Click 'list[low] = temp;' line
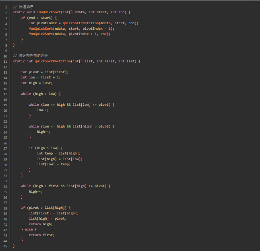Viewport: 260px width, 251px height. point(54,165)
